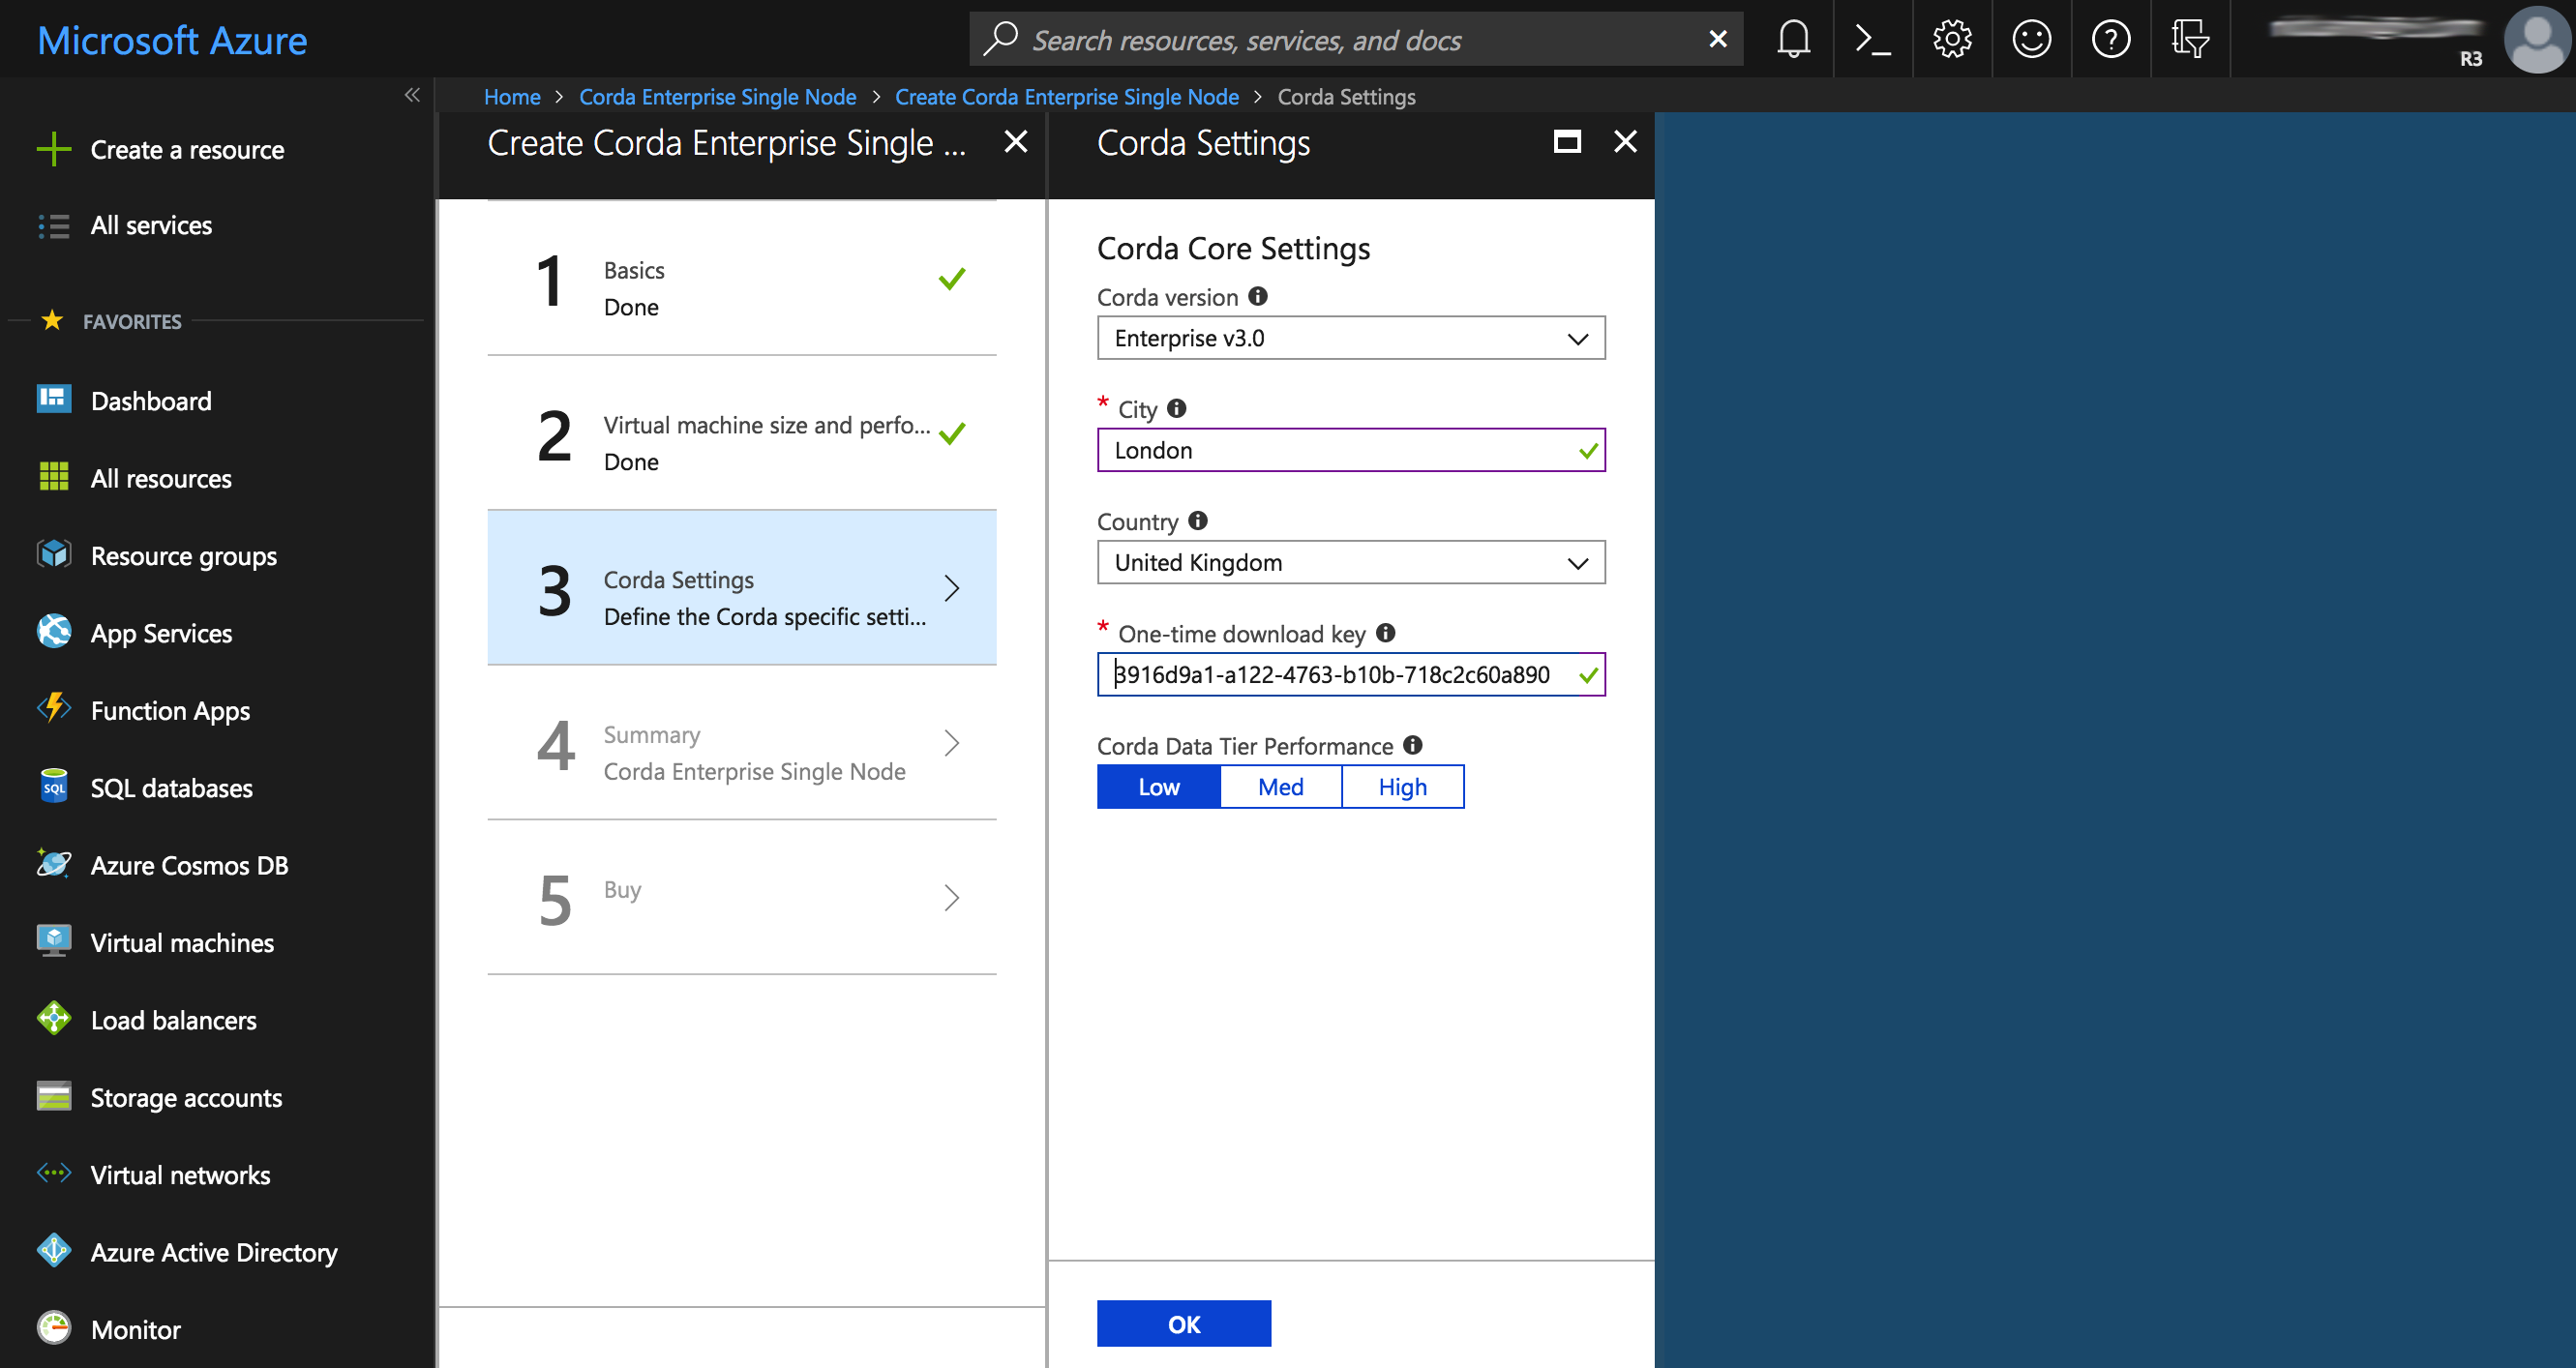Open the Corda version dropdown

[x=1351, y=338]
